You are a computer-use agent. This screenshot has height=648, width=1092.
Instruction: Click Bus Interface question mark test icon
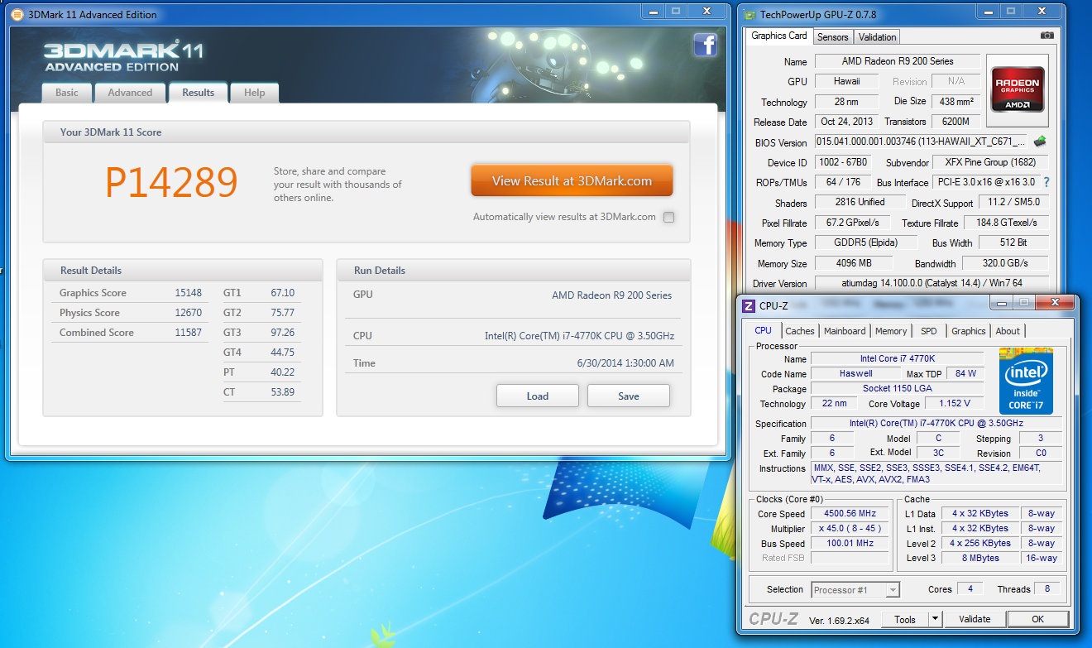coord(1046,182)
